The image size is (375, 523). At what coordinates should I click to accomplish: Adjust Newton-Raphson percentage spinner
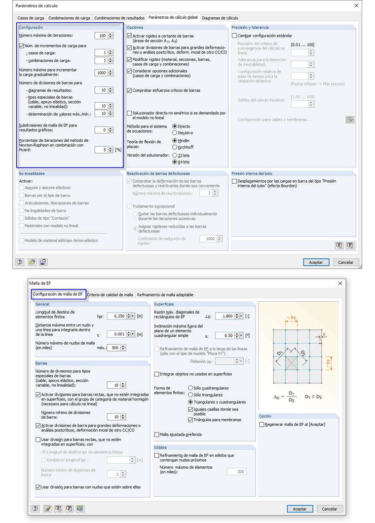(x=111, y=150)
